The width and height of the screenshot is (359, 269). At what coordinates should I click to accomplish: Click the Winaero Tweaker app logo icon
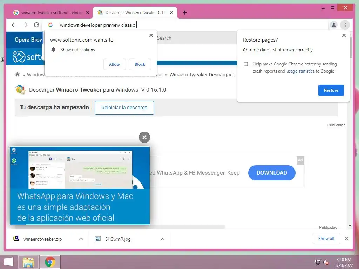coord(20,90)
